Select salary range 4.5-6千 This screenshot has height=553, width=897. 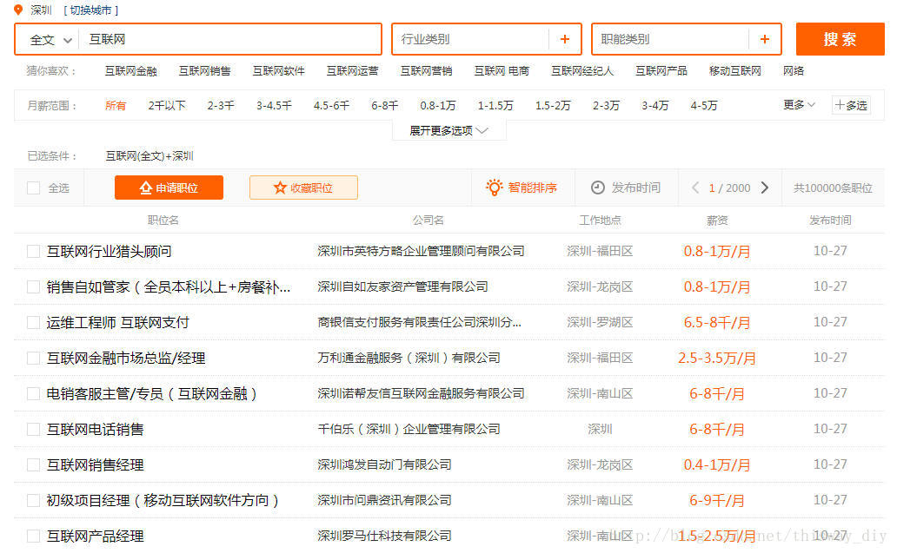[331, 106]
